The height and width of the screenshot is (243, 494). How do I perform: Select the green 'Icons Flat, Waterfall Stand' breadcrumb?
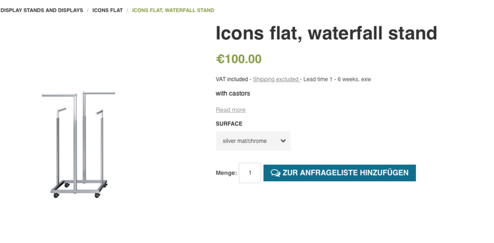pos(173,10)
